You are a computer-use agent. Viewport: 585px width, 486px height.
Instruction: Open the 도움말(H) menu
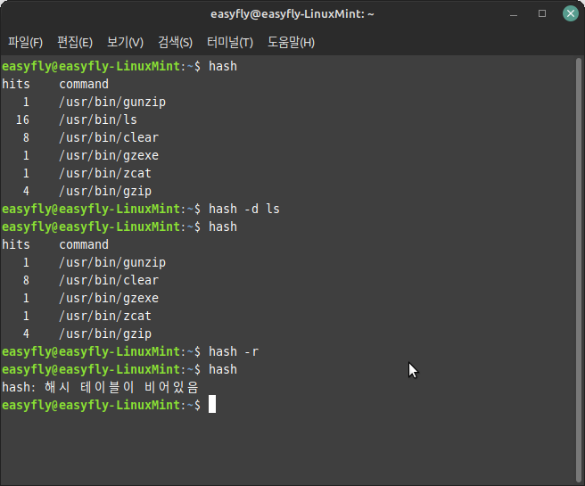[291, 42]
